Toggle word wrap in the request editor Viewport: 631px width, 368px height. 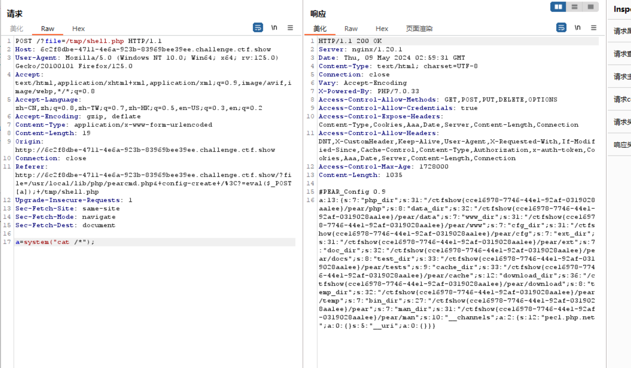258,28
